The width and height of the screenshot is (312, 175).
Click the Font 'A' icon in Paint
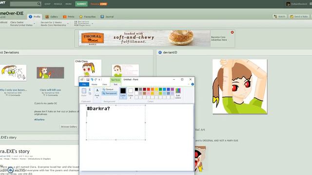(97, 90)
